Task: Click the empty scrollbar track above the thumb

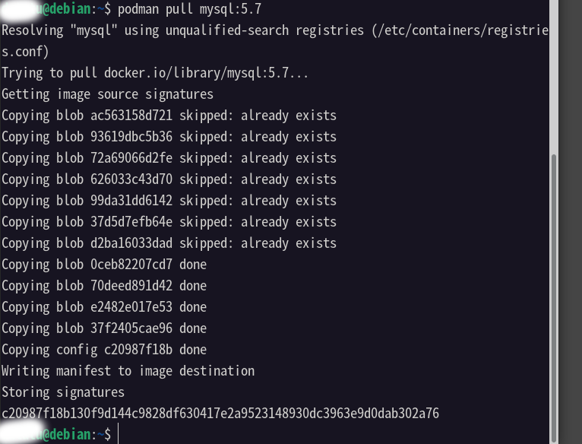Action: click(554, 76)
